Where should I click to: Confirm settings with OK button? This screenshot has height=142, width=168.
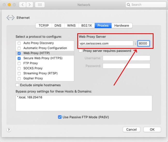point(152,130)
